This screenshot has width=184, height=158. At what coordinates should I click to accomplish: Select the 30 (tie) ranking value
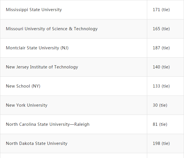(160, 105)
